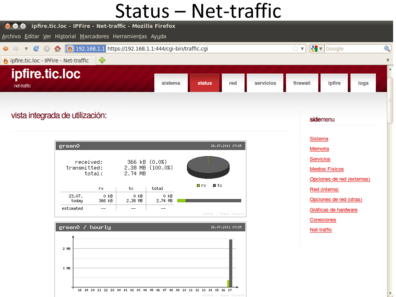Viewport: 396px width, 297px height.
Task: Bookmark this page with the star icon
Action: [295, 49]
